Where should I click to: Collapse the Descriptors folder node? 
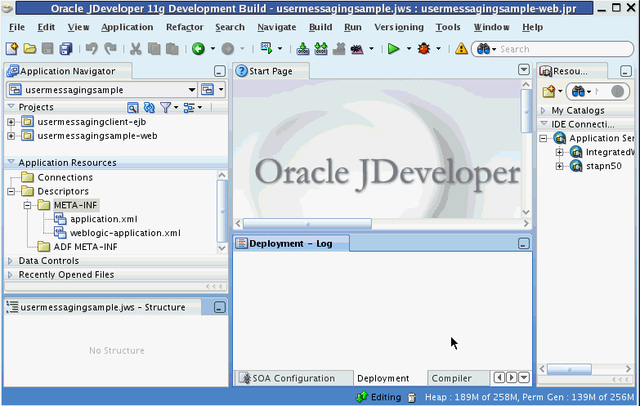tap(11, 191)
